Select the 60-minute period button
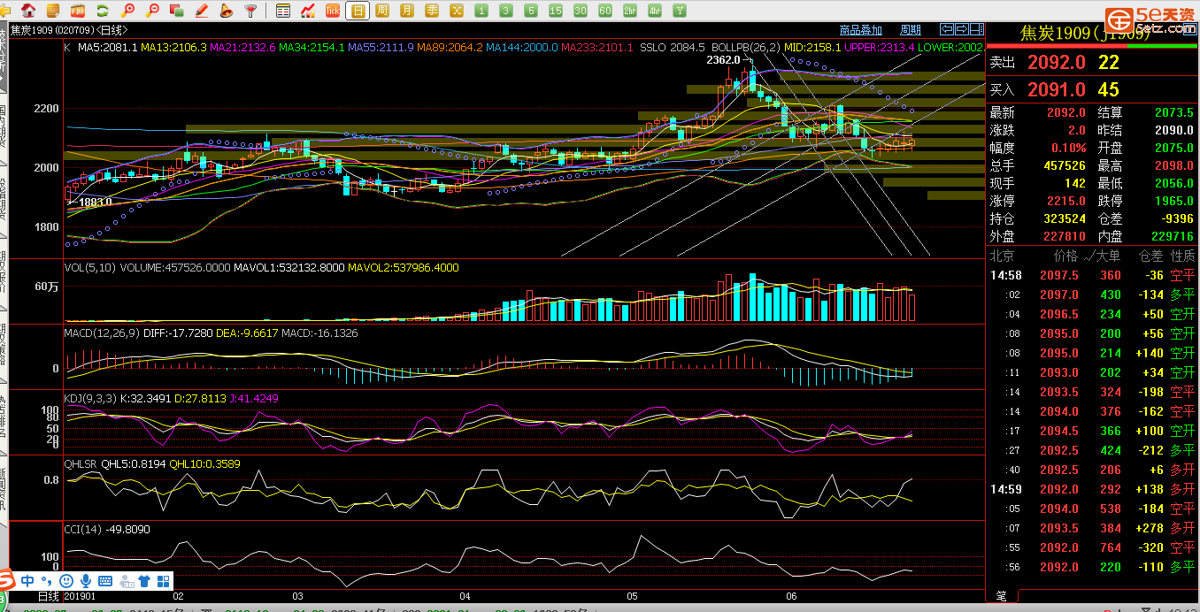Screen dimensions: 1200x612 (605, 11)
